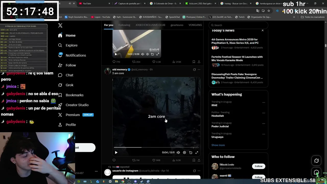Expand the account menu dots in the sidebar
Image resolution: width=327 pixels, height=184 pixels.
(x=96, y=171)
